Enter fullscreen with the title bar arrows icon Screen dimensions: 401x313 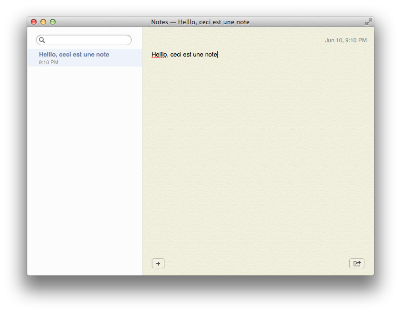[369, 22]
